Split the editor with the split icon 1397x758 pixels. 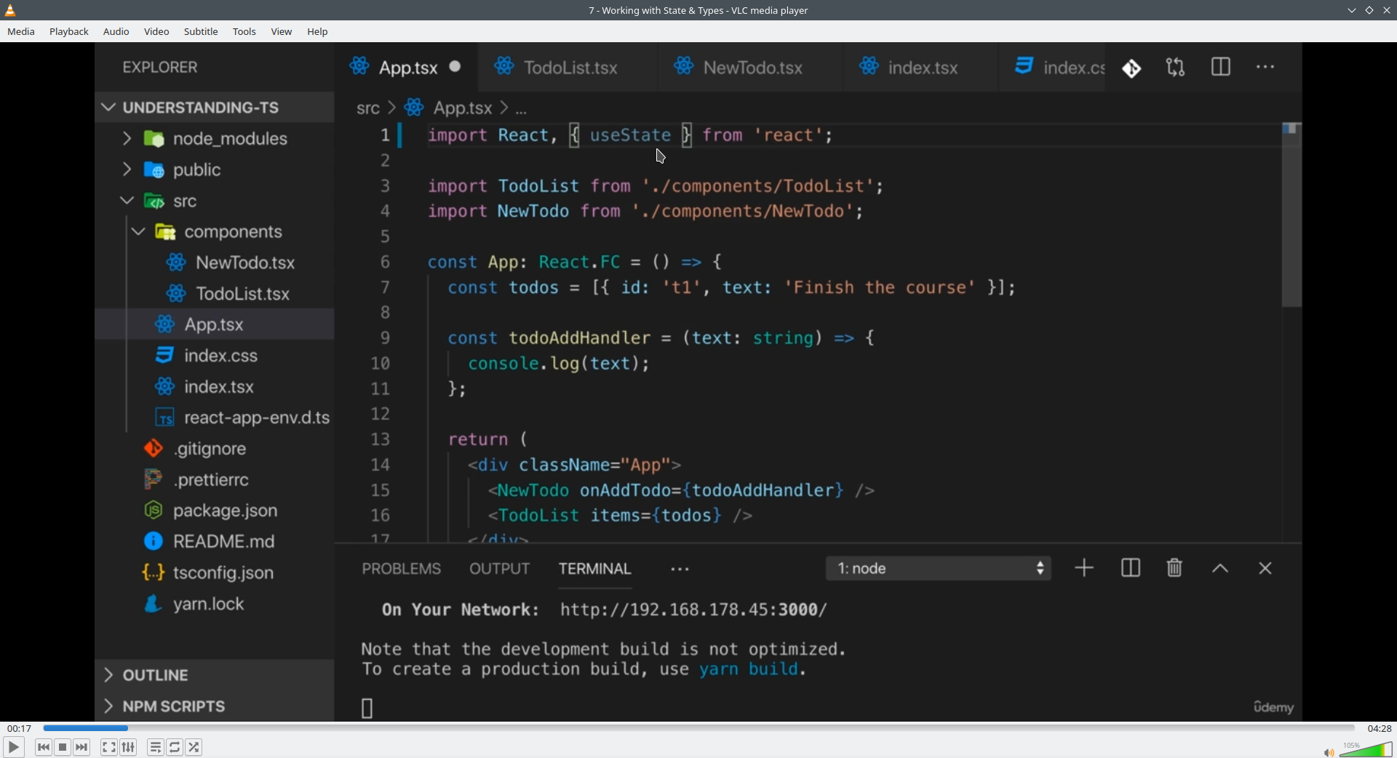[1221, 67]
